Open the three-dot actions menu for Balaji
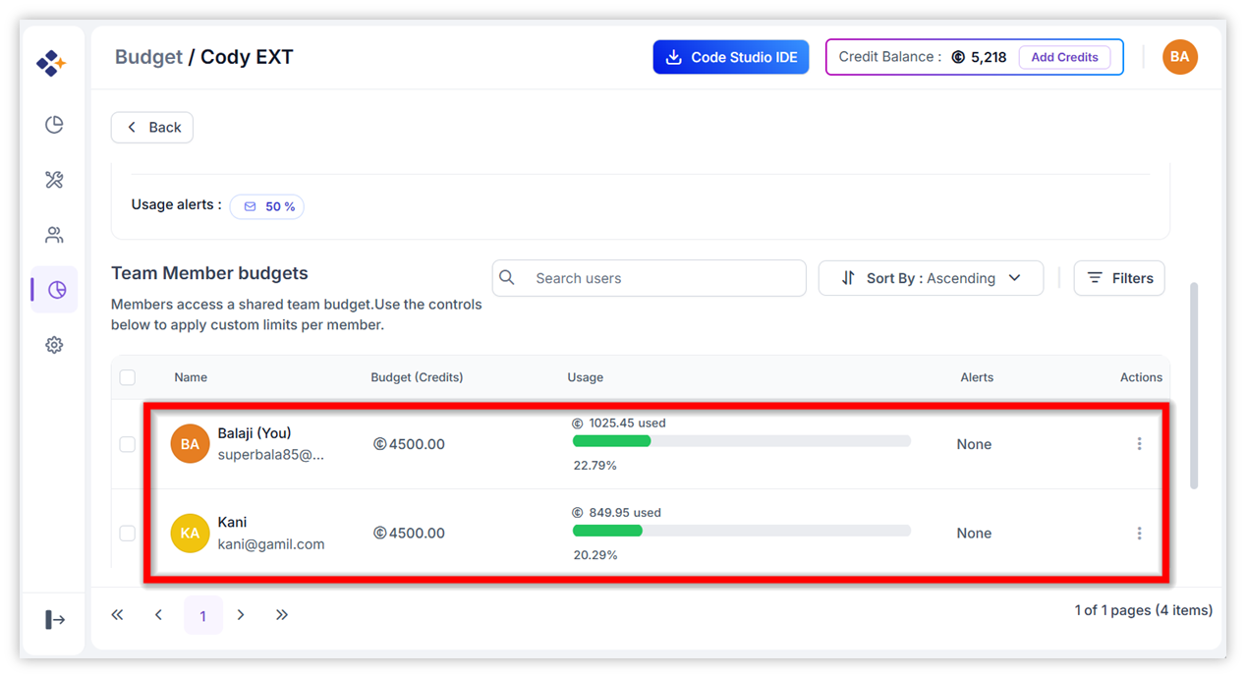1246x678 pixels. coord(1139,444)
